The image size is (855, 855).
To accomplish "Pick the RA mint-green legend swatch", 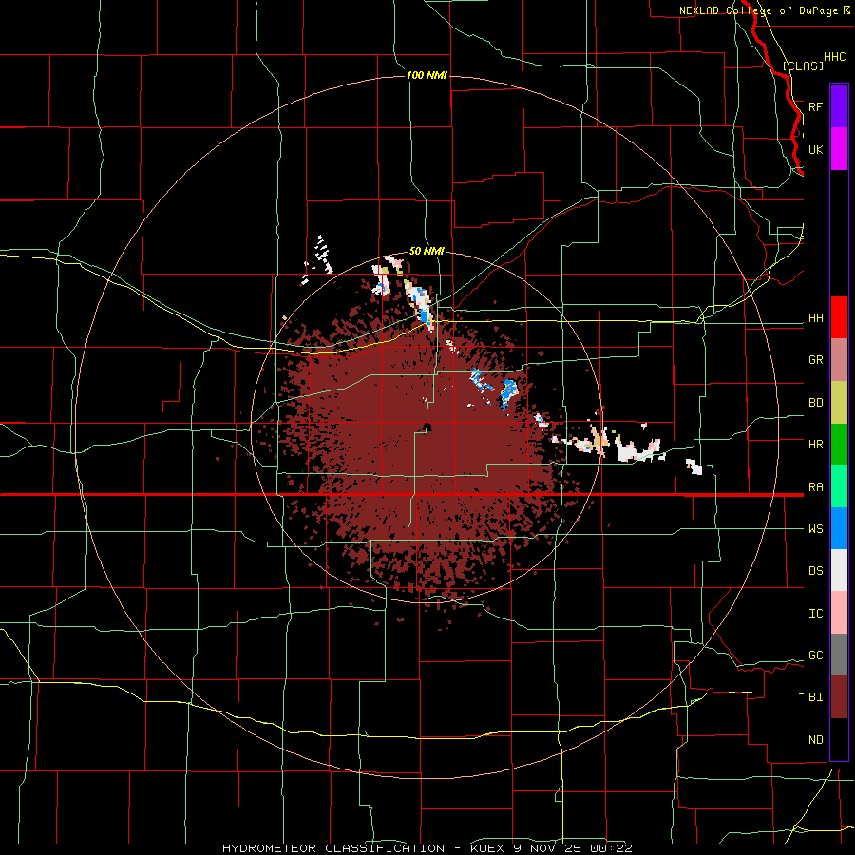I will pyautogui.click(x=839, y=486).
